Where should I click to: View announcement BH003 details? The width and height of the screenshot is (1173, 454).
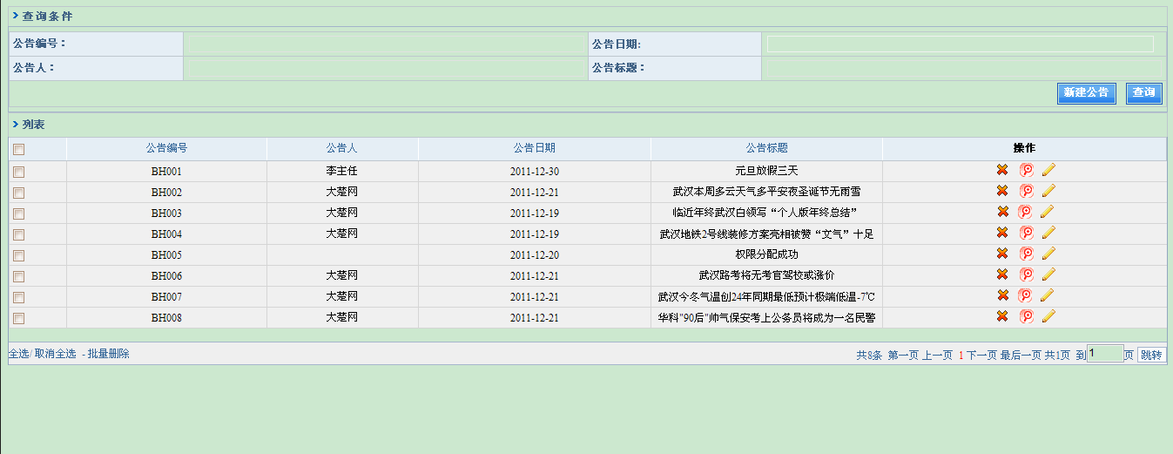1027,212
